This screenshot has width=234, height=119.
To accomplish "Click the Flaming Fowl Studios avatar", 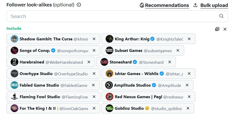I will (14, 97).
